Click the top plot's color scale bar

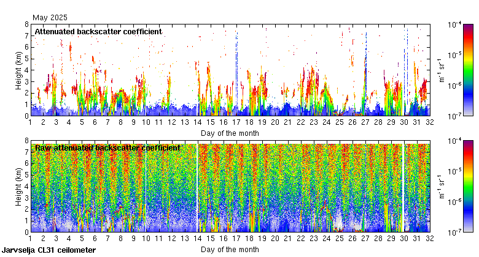click(468, 70)
